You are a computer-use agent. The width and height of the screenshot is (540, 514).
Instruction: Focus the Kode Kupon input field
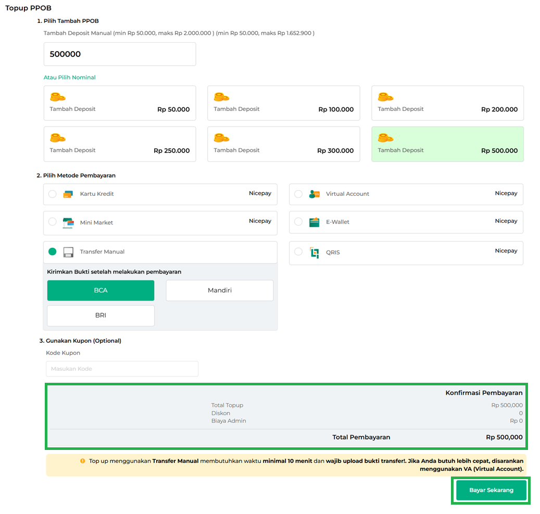click(122, 369)
